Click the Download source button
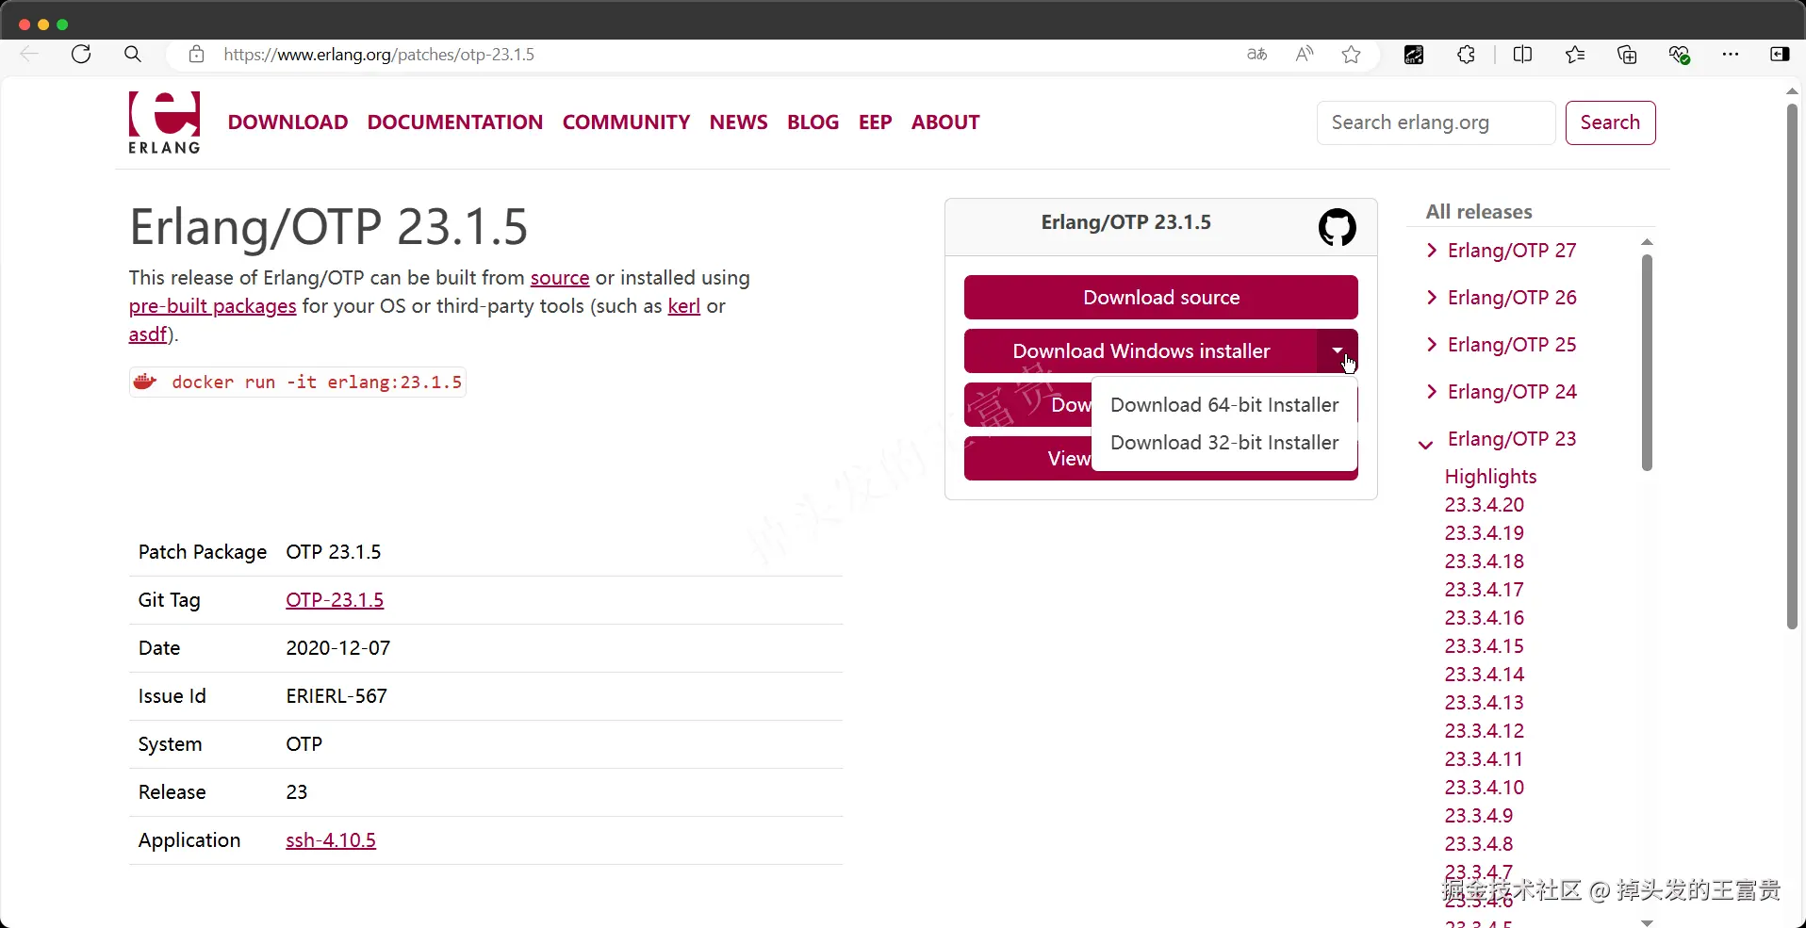 pyautogui.click(x=1161, y=298)
